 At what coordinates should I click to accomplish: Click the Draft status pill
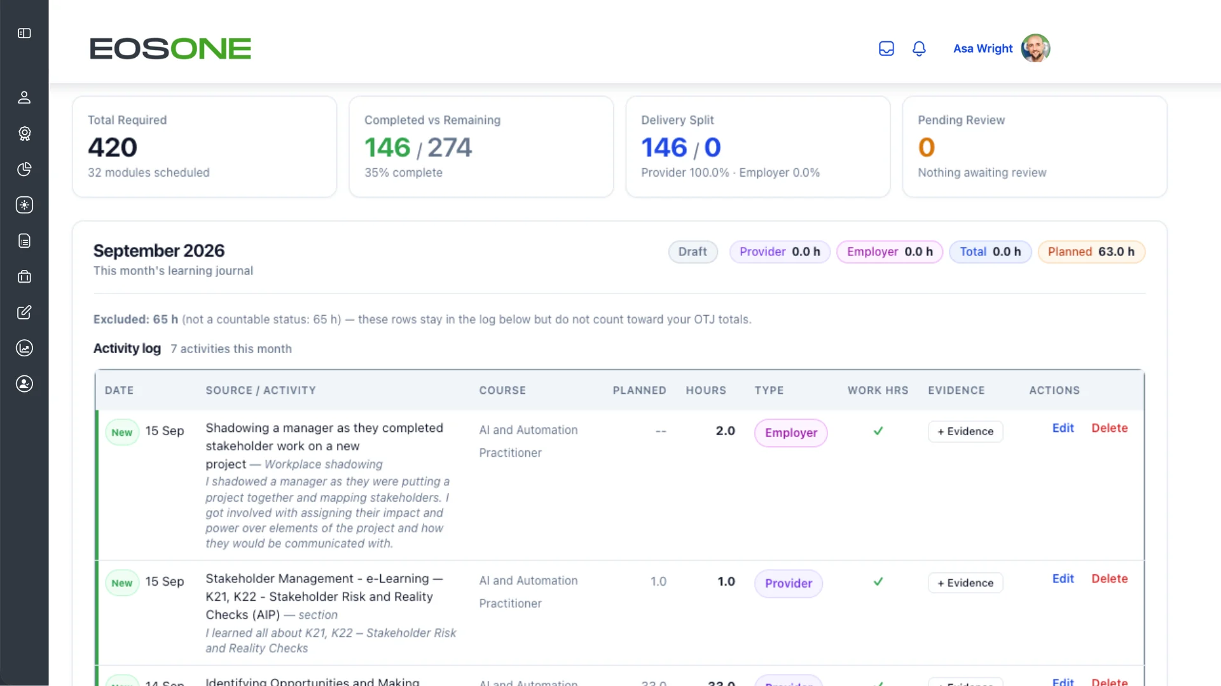tap(693, 252)
